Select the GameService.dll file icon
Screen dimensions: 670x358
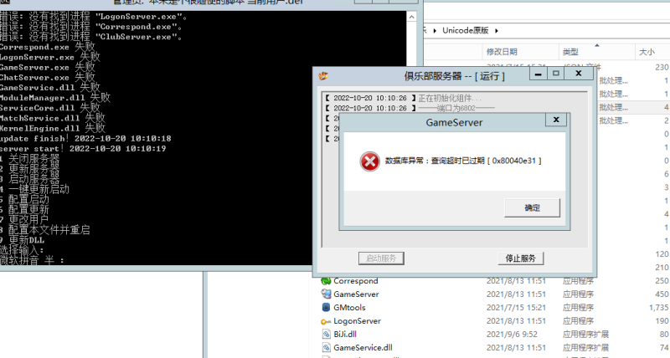[x=326, y=347]
